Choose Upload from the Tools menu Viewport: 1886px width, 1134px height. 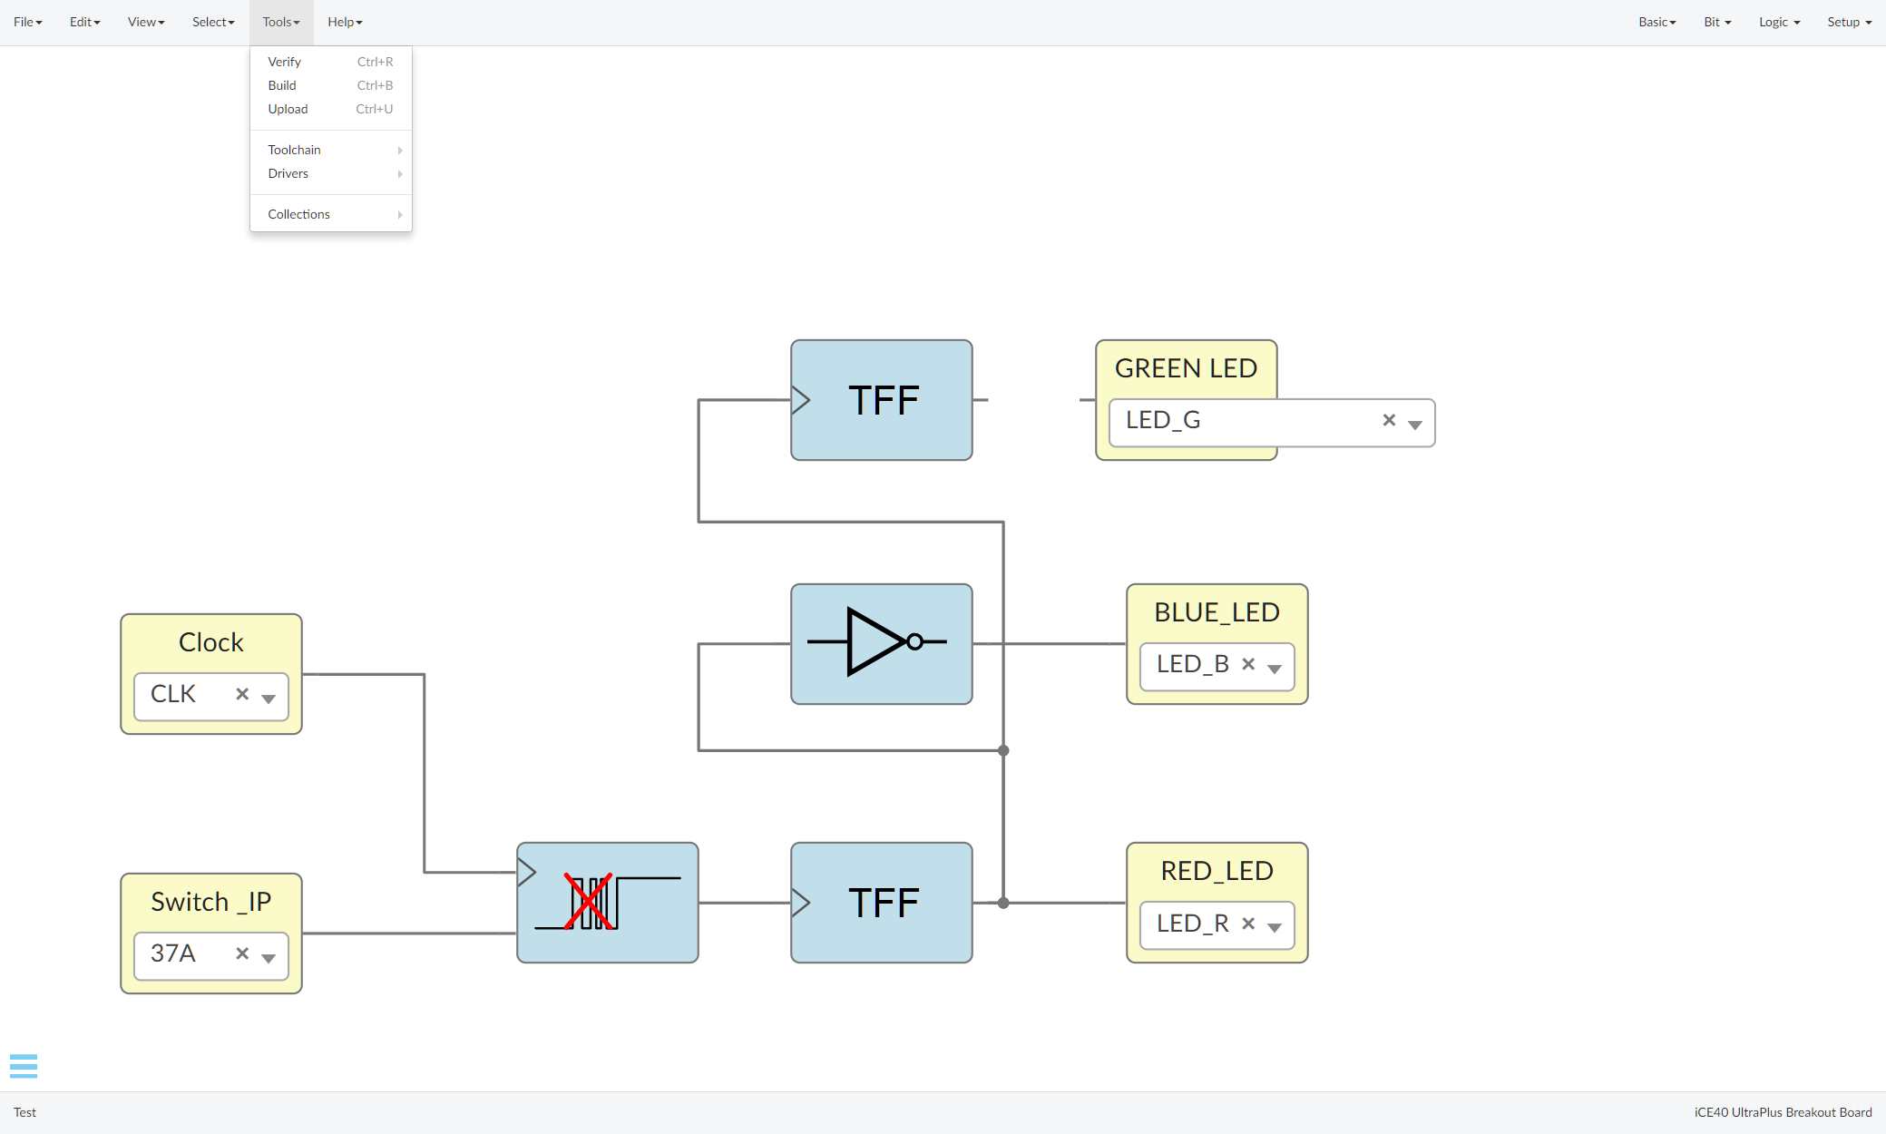[288, 109]
